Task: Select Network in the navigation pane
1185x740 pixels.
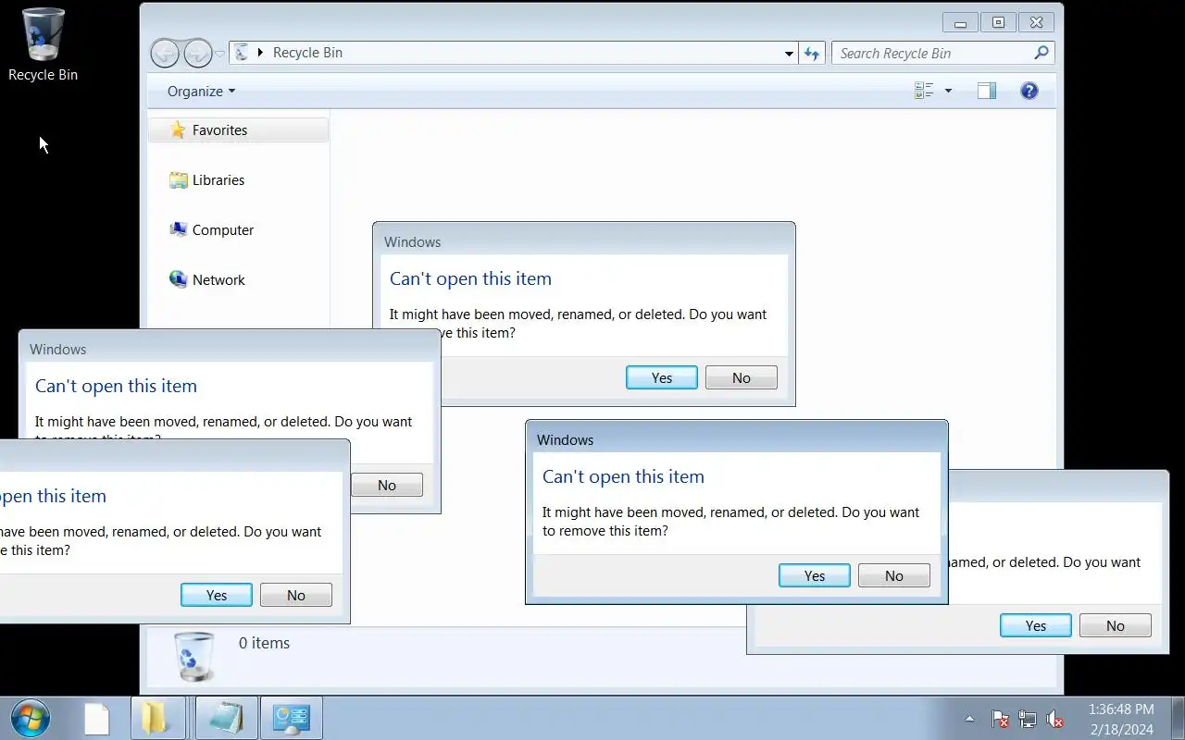Action: [218, 280]
